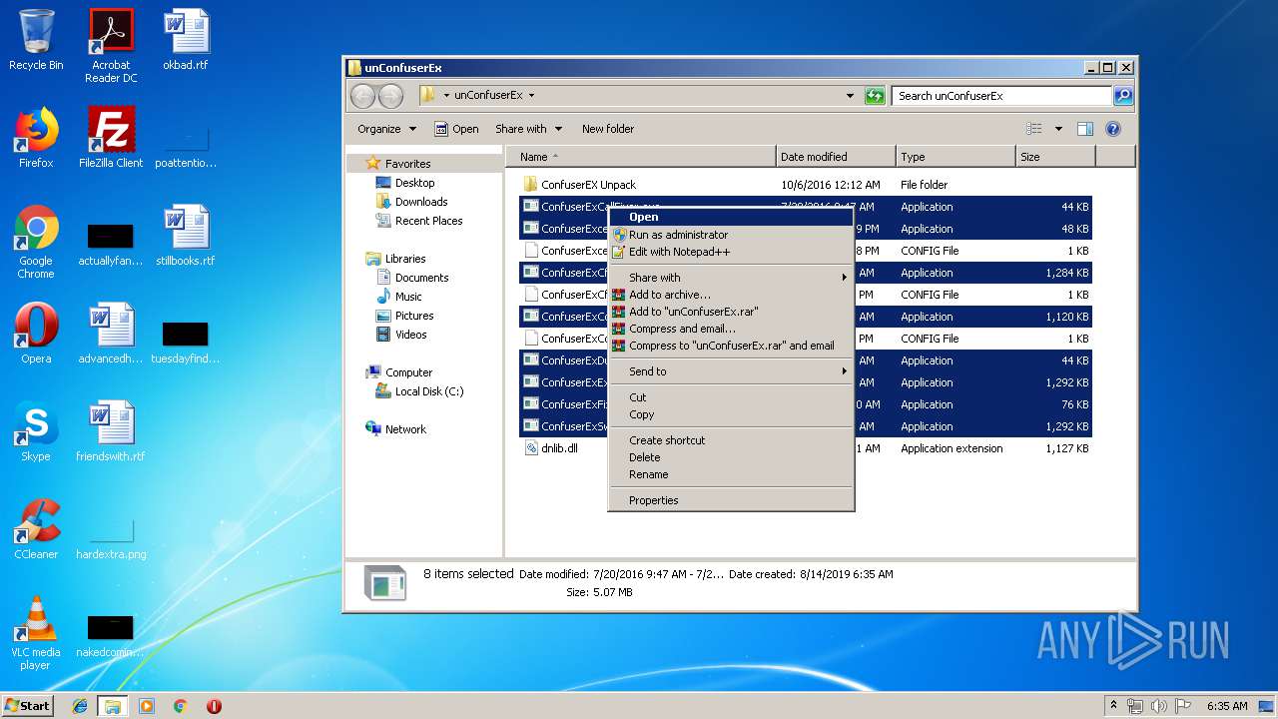The image size is (1278, 719).
Task: Choose Open in context menu
Action: (x=731, y=217)
